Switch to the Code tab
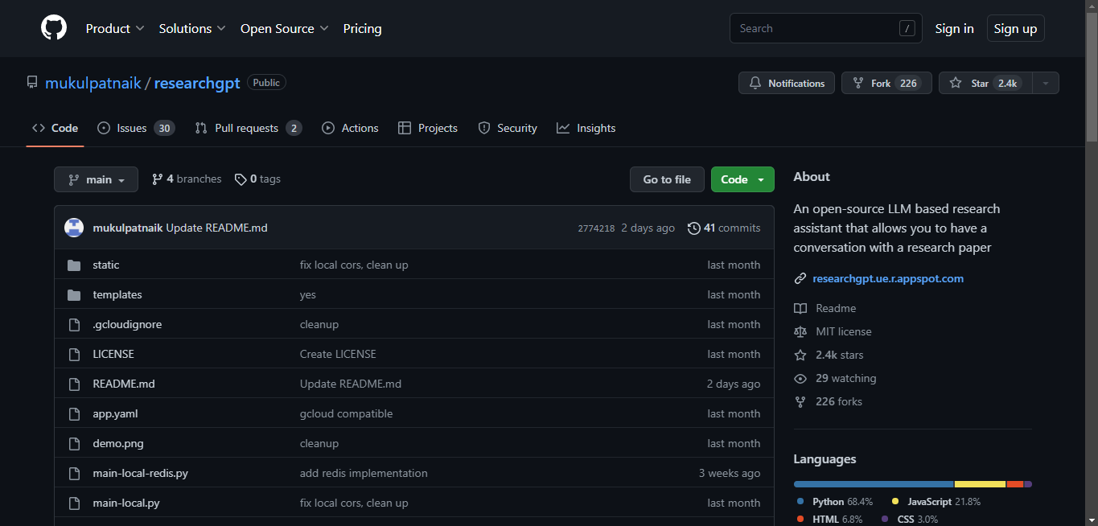Viewport: 1098px width, 526px height. click(x=55, y=128)
